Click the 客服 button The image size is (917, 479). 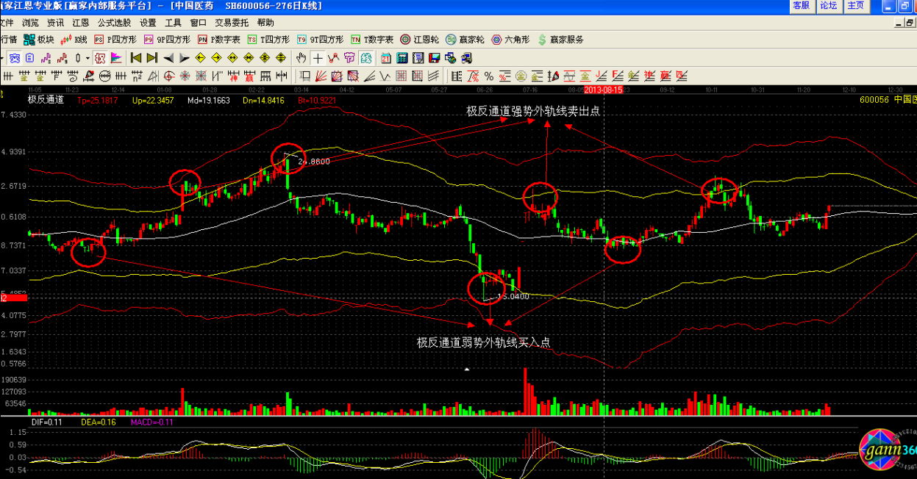(x=801, y=6)
